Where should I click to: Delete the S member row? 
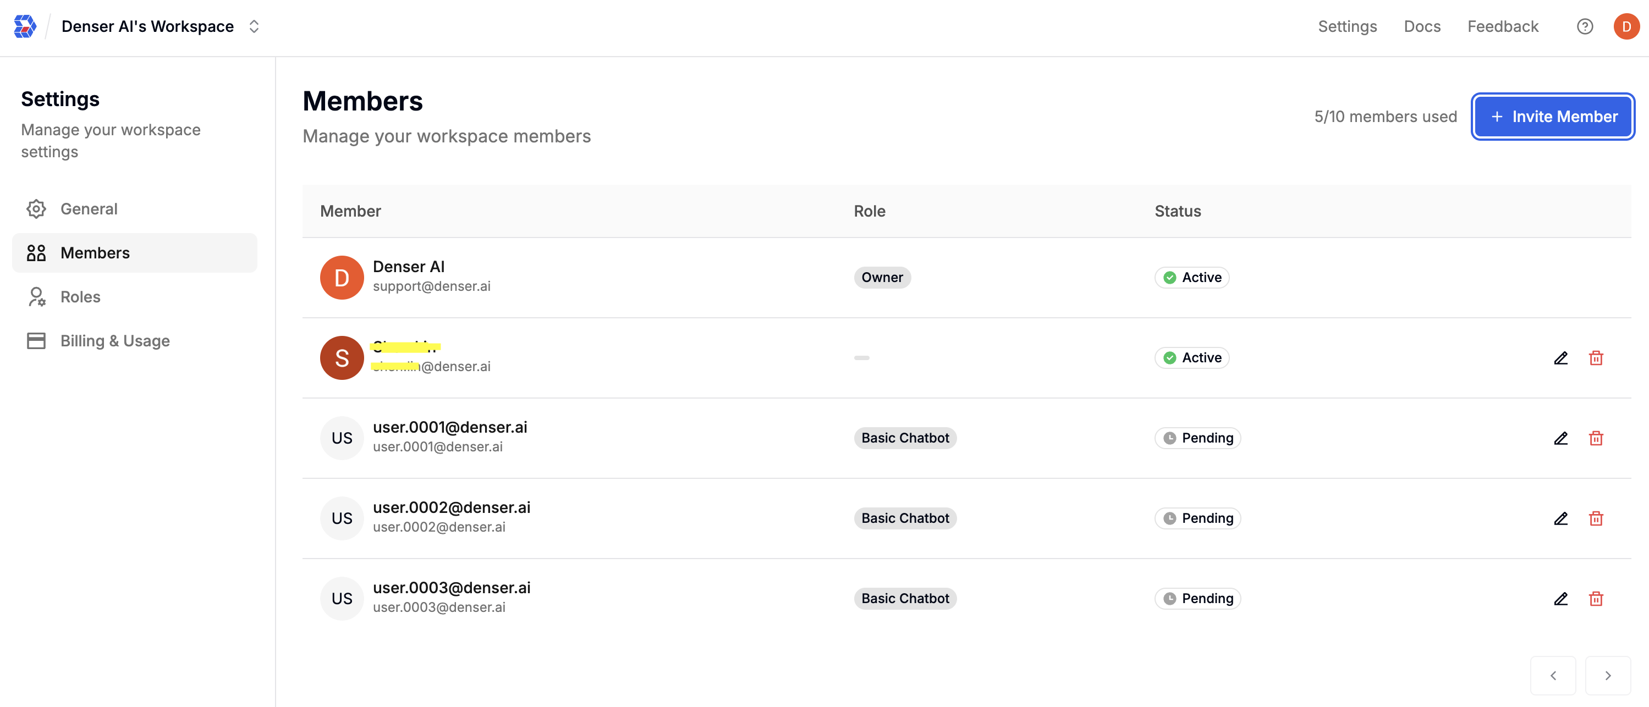click(x=1596, y=358)
